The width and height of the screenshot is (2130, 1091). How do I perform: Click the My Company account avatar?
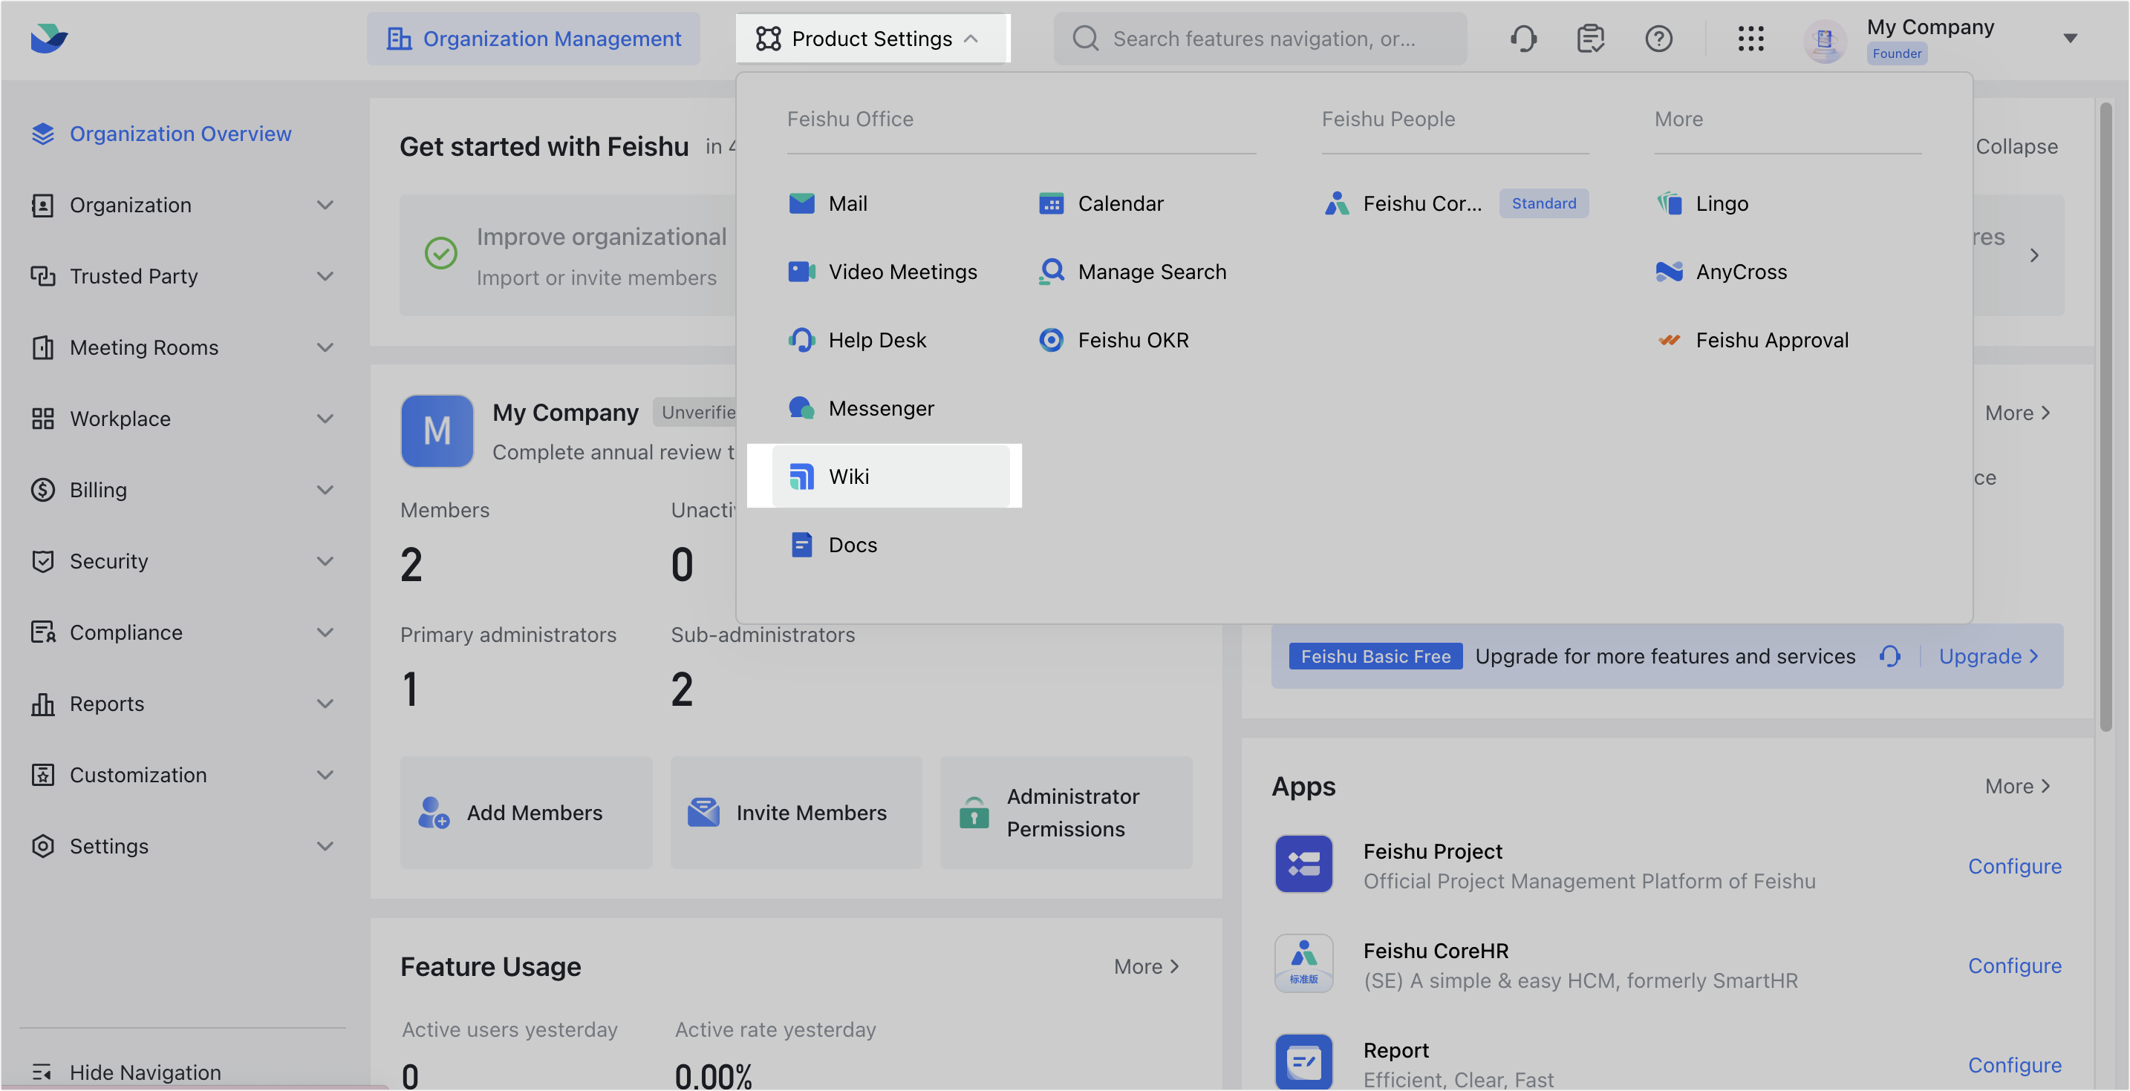tap(1825, 39)
